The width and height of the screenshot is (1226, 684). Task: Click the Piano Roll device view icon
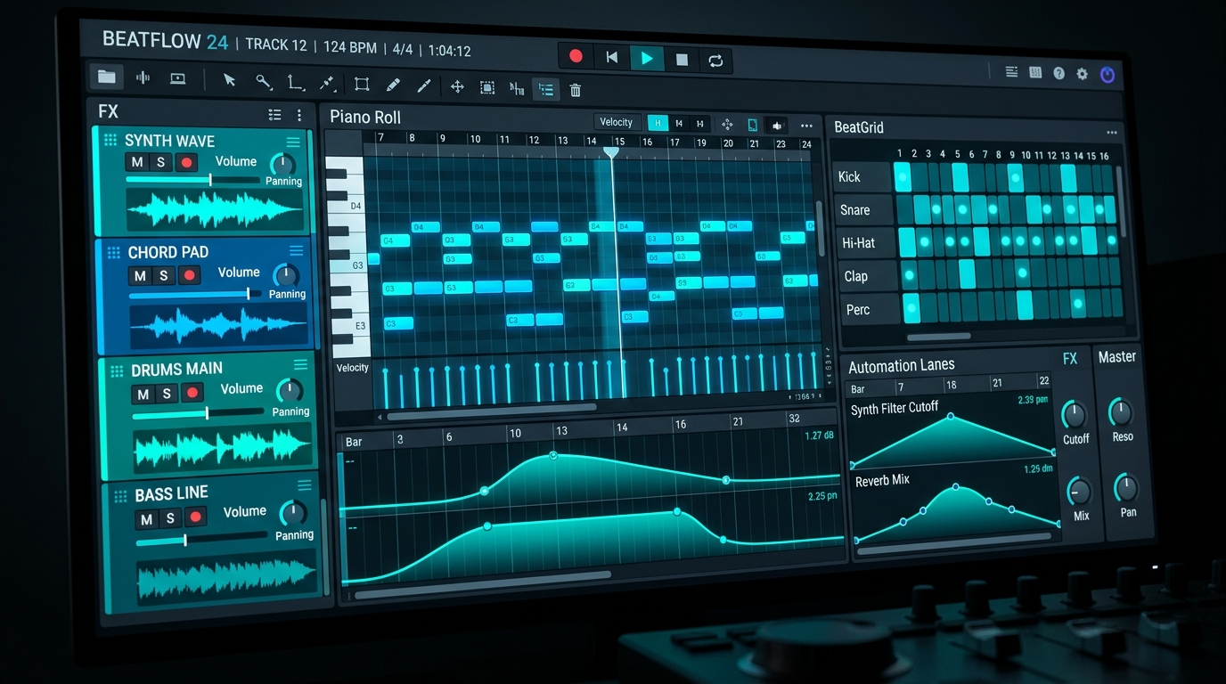point(753,125)
